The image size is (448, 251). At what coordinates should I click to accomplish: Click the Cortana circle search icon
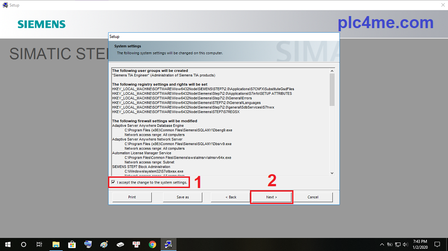[24, 244]
